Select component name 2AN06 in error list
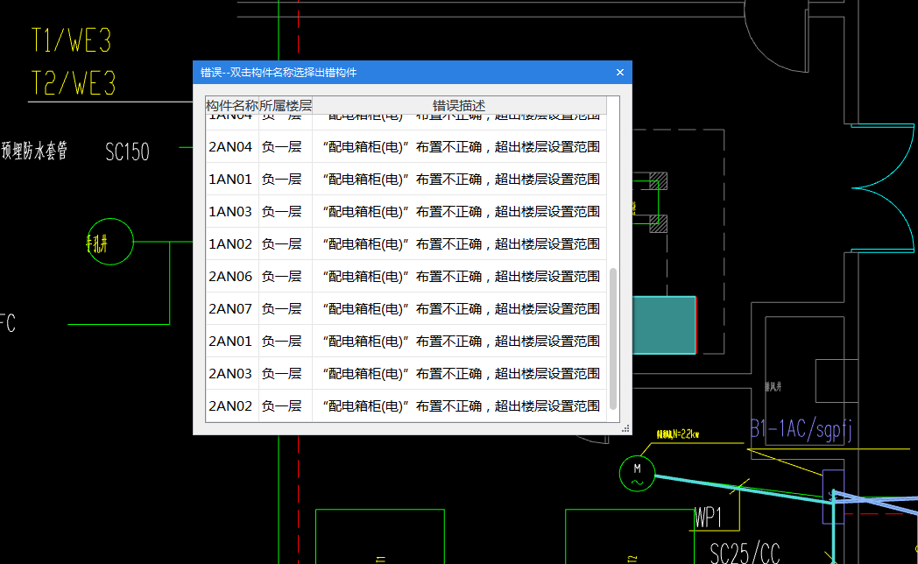Viewport: 918px width, 564px height. coord(230,276)
